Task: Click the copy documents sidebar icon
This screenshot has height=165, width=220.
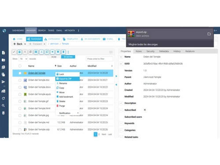Action: coord(4,74)
